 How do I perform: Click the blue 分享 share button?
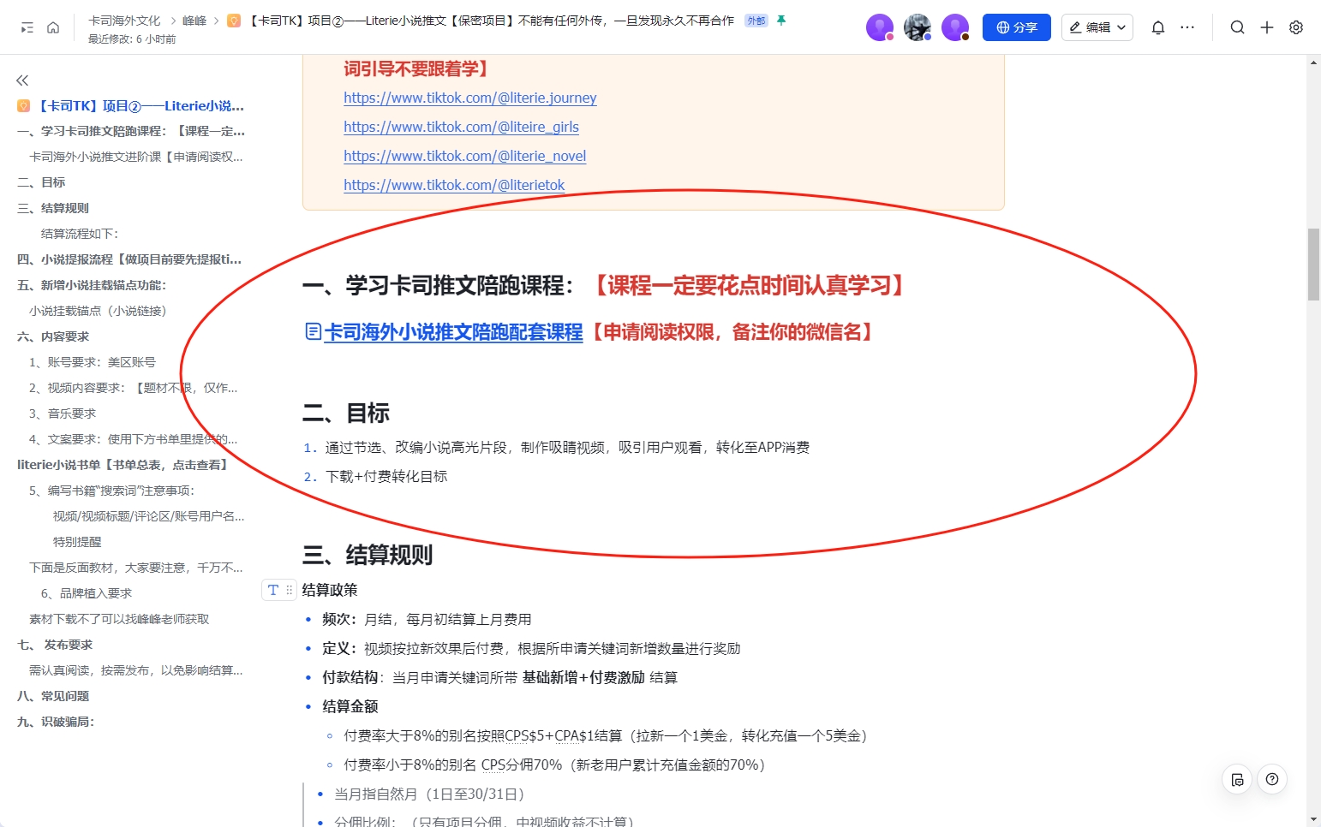pyautogui.click(x=1017, y=27)
